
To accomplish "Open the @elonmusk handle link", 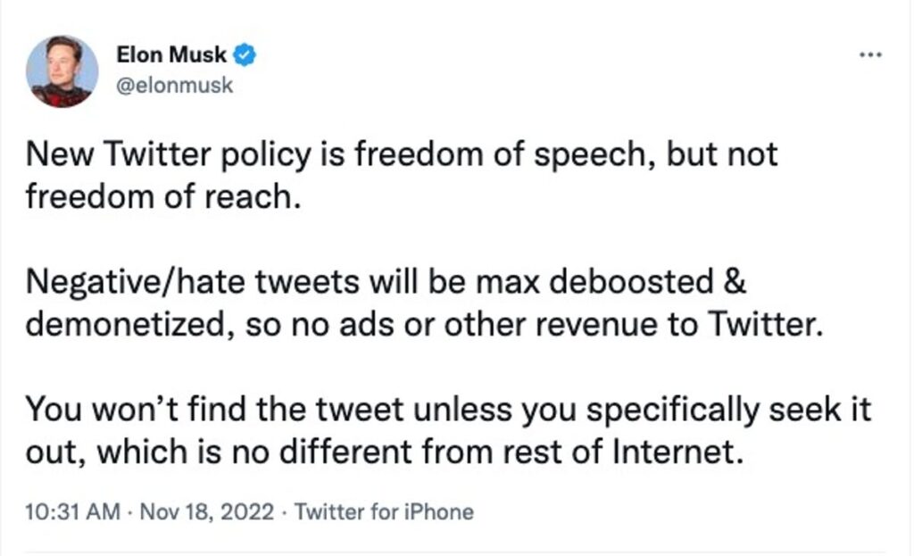I will pos(174,85).
